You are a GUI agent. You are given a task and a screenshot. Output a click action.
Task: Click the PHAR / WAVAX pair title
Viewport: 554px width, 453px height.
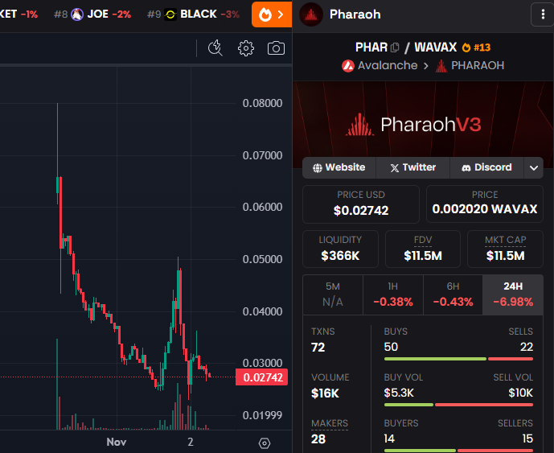(x=406, y=47)
